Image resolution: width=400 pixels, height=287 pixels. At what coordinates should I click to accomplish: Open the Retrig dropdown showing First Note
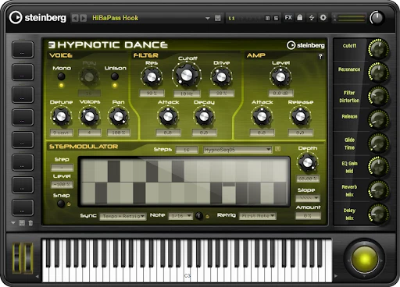(257, 216)
